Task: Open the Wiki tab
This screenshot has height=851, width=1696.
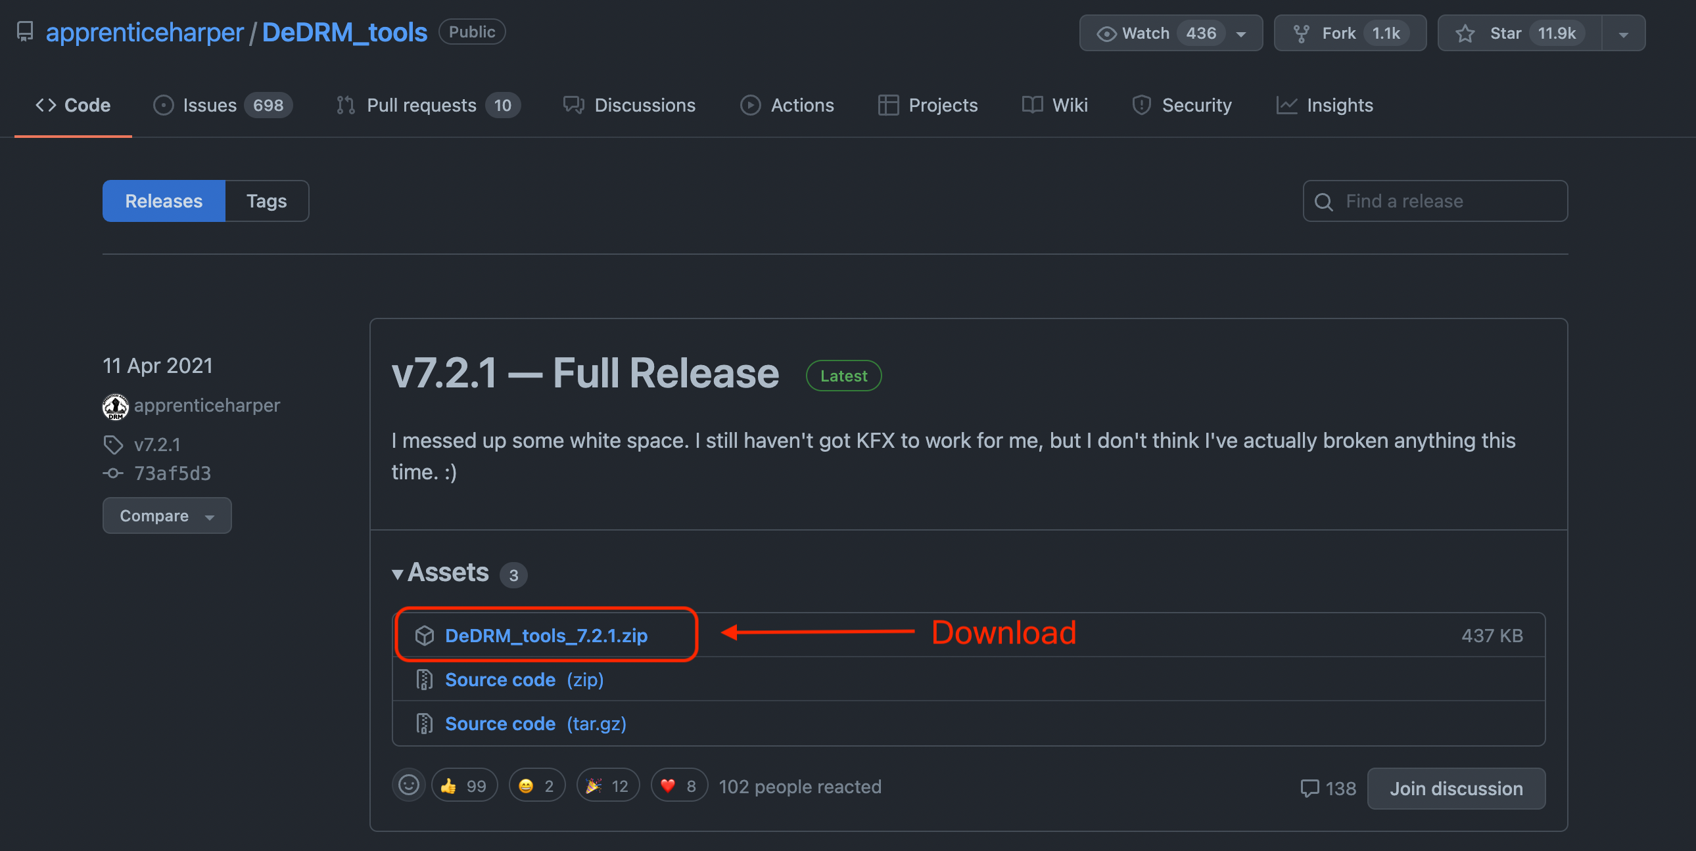Action: (x=1054, y=105)
